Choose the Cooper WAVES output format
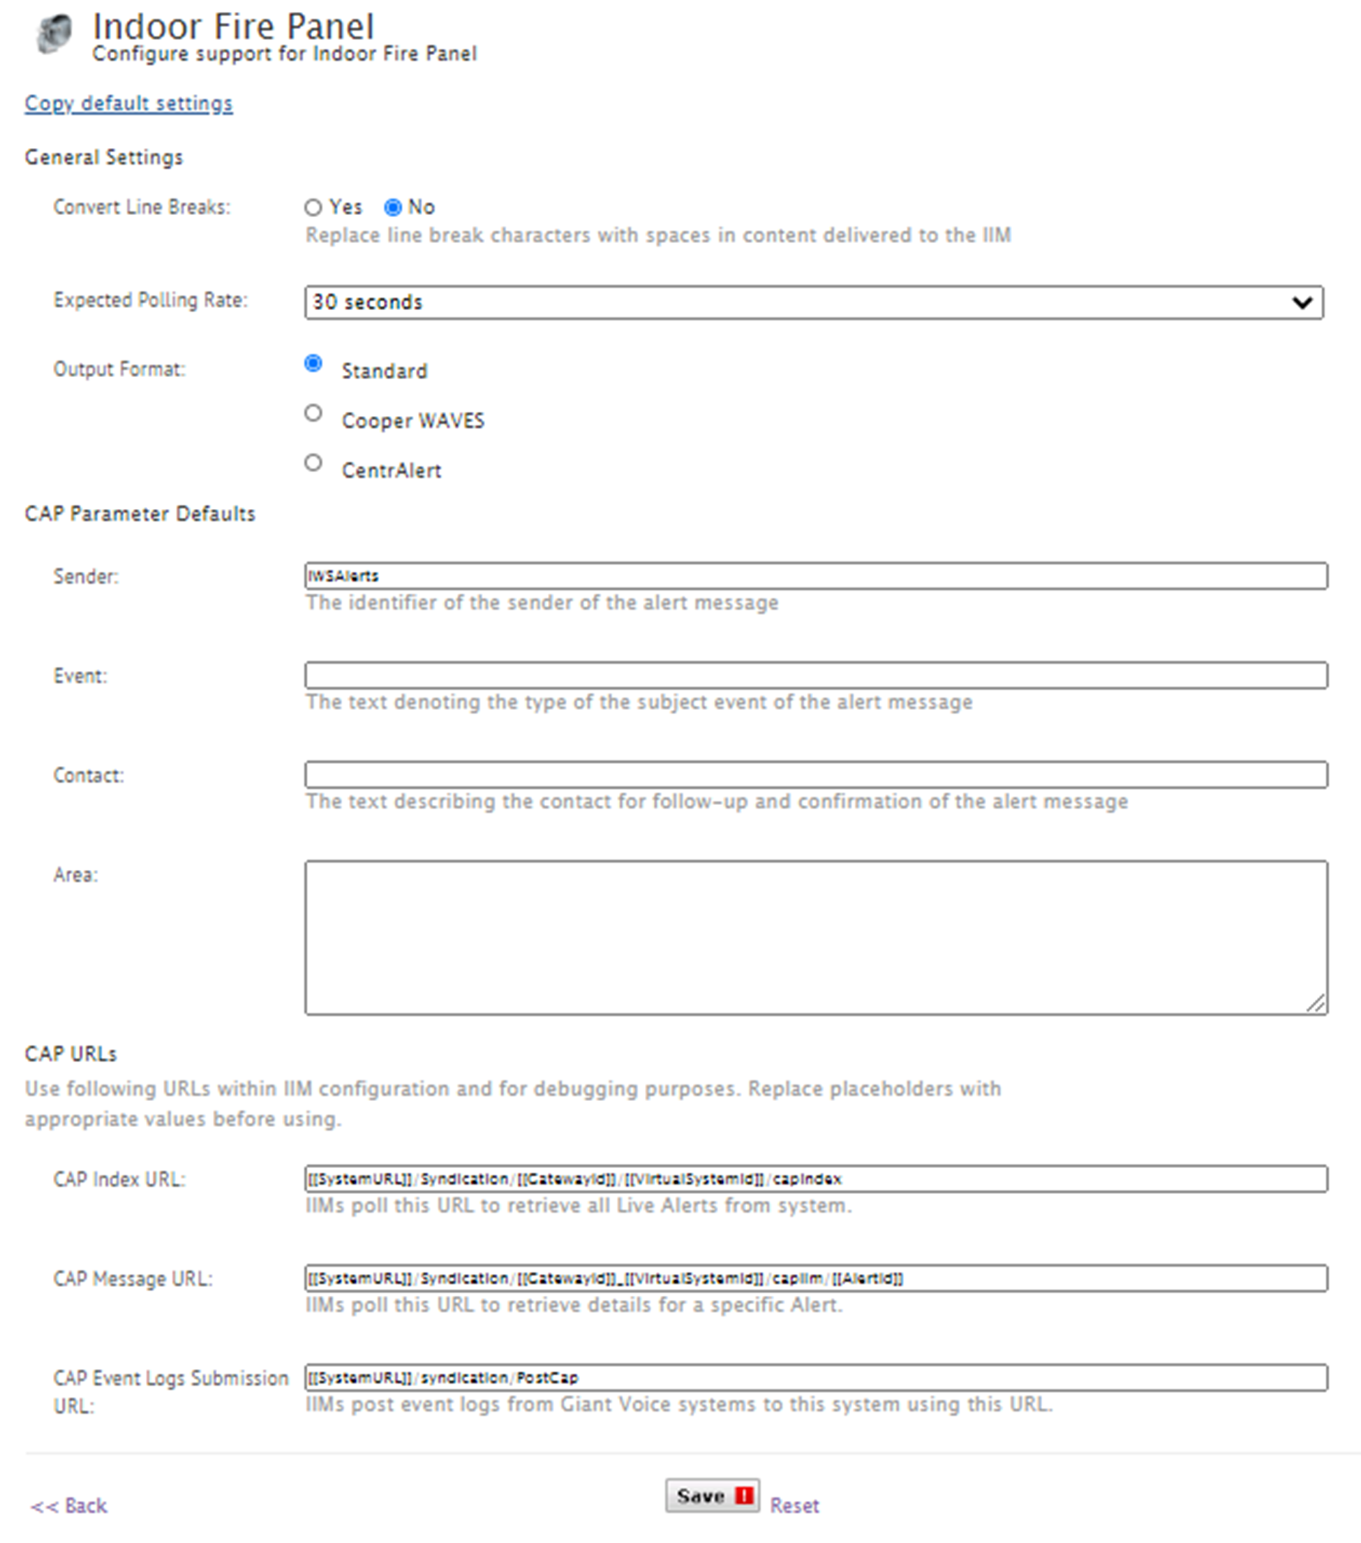Viewport: 1361px width, 1543px height. tap(313, 414)
